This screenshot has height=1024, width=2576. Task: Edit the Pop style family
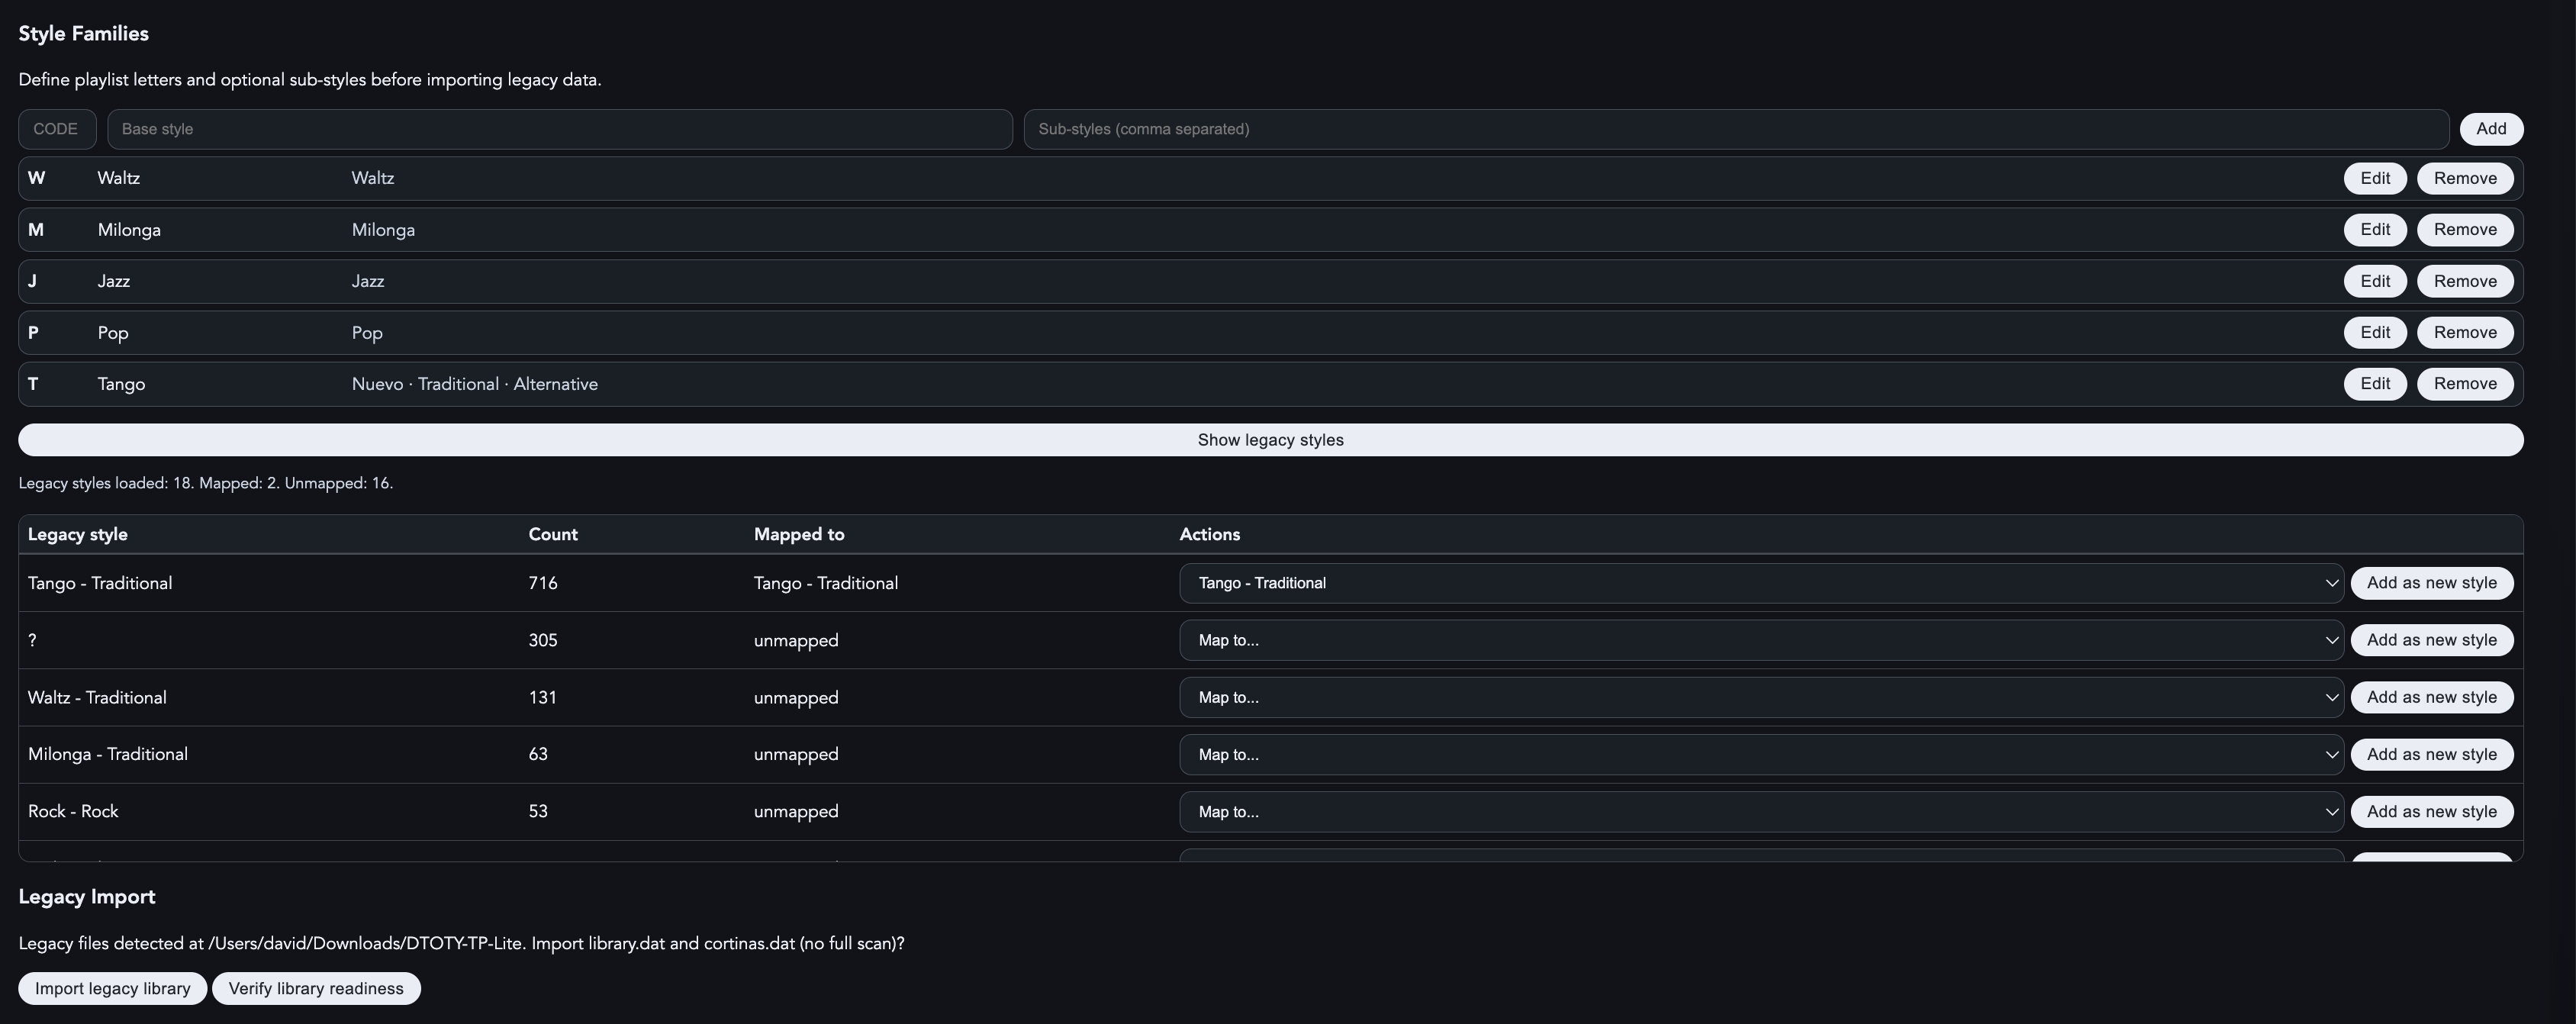coord(2375,332)
